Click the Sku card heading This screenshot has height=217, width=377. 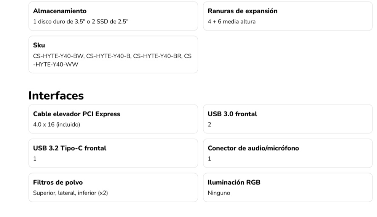tap(39, 45)
